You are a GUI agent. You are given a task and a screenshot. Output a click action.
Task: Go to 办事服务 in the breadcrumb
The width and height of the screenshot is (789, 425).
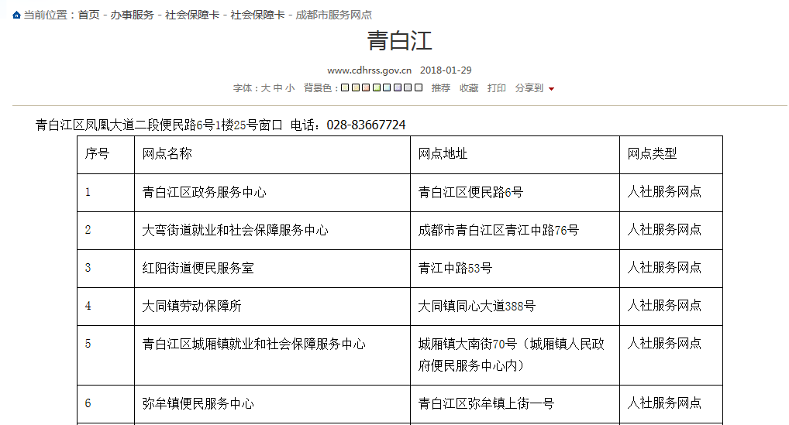click(132, 15)
